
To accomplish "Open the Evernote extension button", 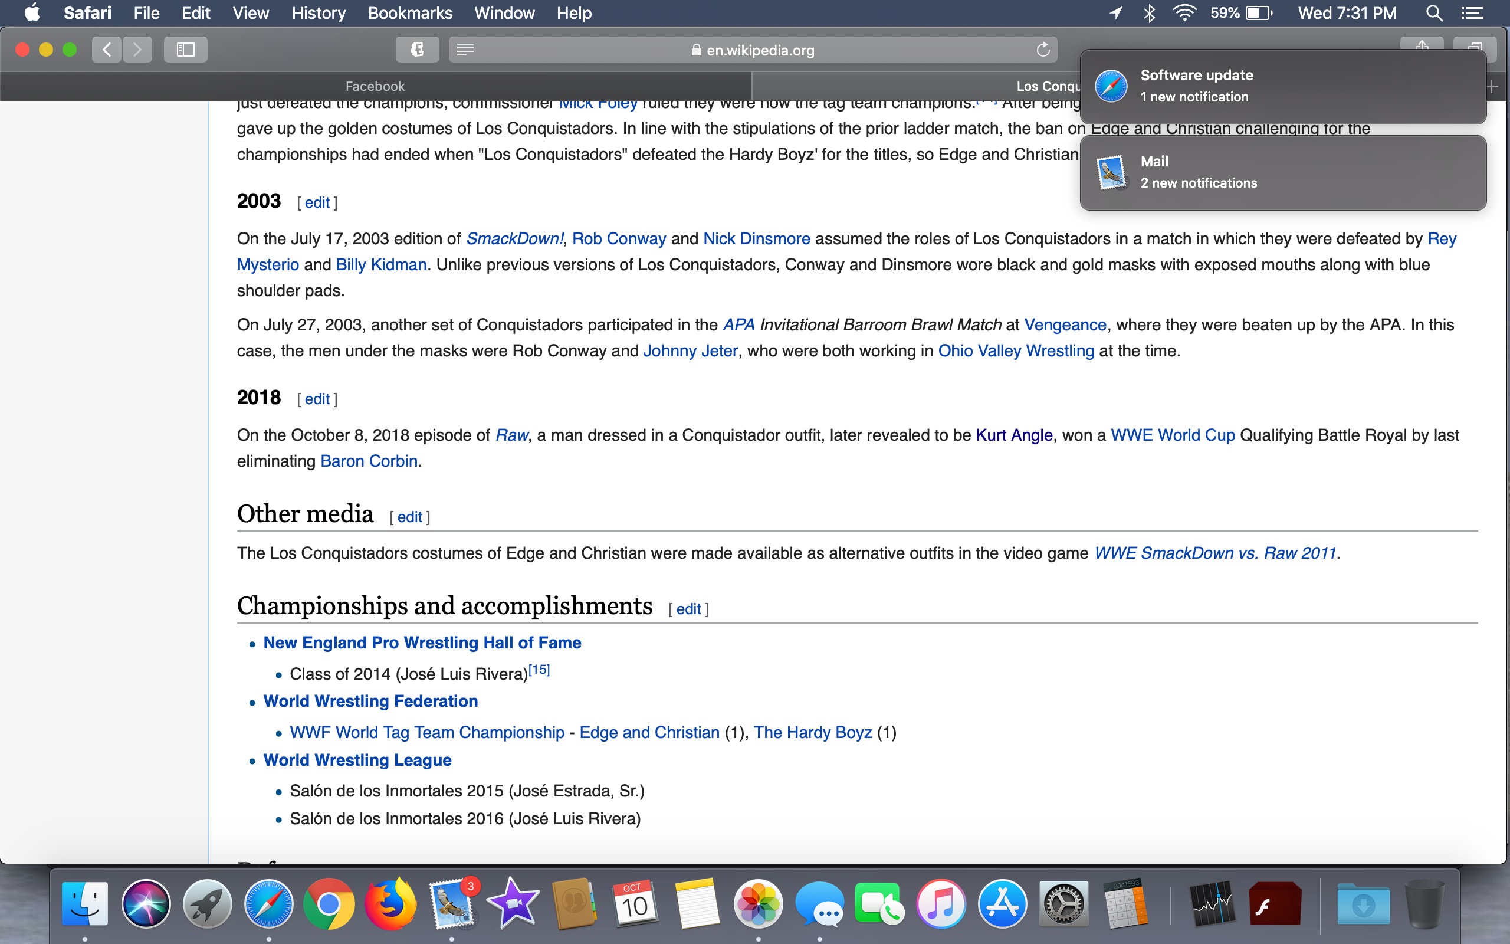I will point(417,50).
